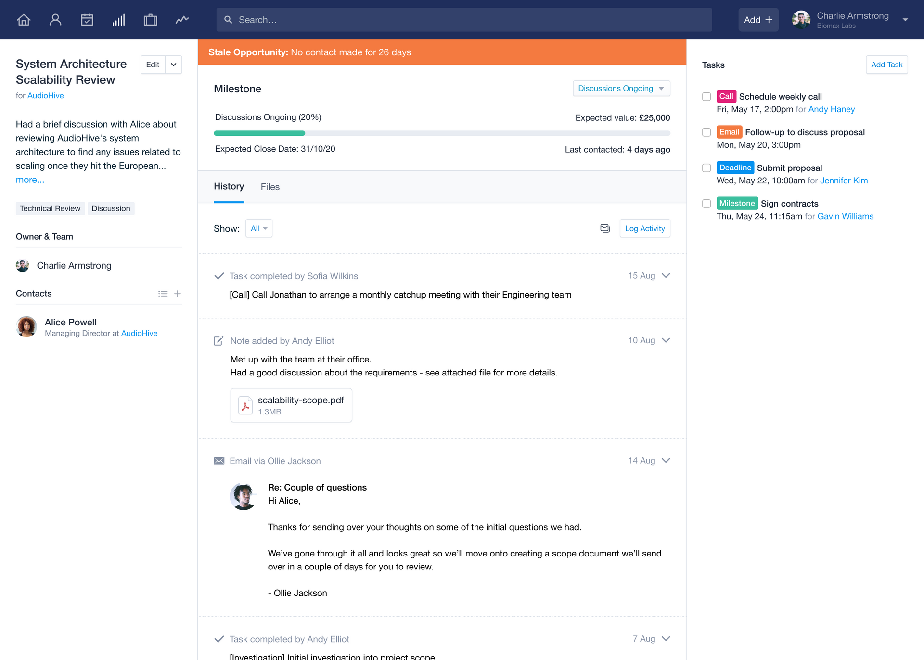Tick the Sign contracts task checkbox
The width and height of the screenshot is (924, 660).
pos(706,204)
